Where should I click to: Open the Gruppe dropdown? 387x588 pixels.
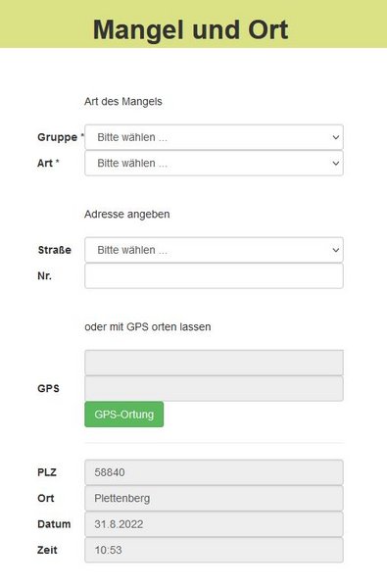[x=214, y=137]
